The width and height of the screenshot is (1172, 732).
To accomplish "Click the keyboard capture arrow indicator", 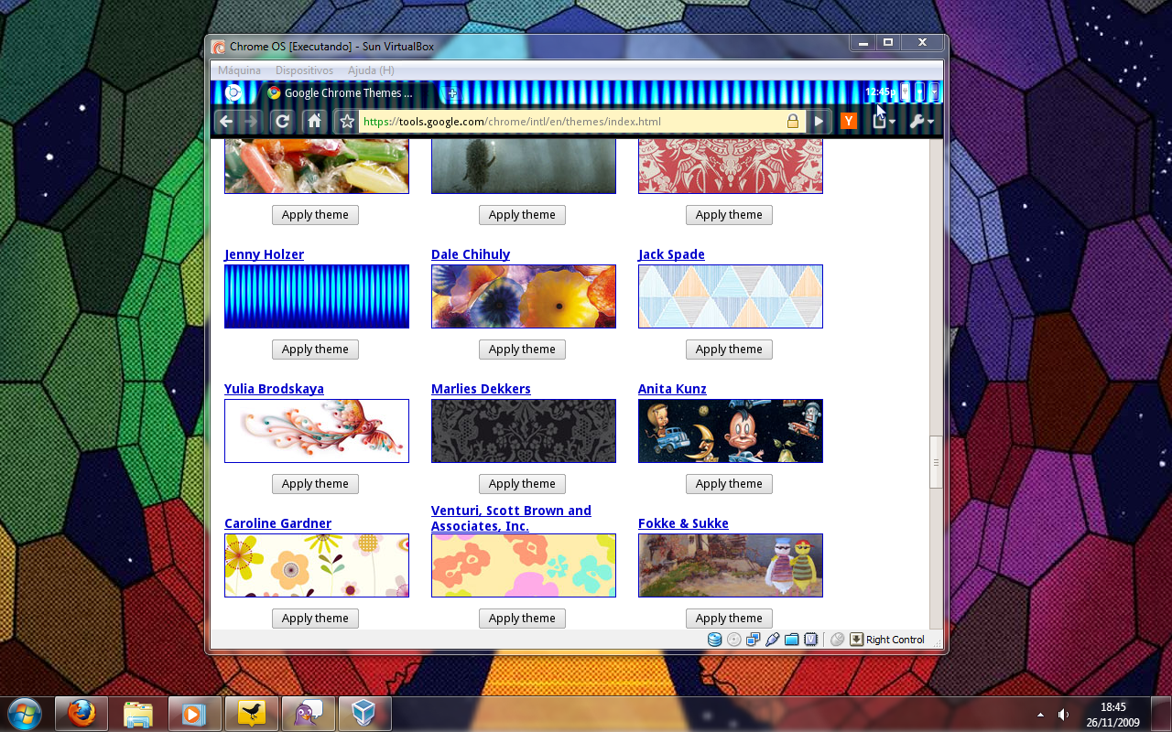I will coord(857,640).
